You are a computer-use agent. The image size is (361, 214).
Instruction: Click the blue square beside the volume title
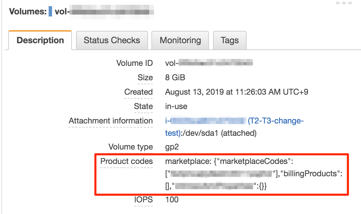pyautogui.click(x=50, y=11)
